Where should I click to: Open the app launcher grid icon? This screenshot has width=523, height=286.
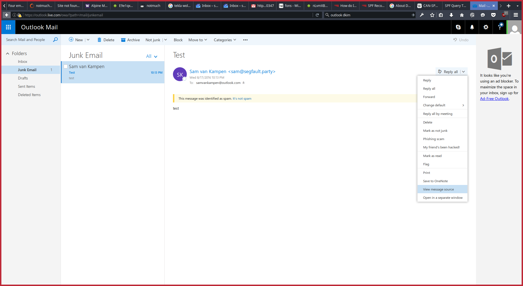tap(8, 27)
